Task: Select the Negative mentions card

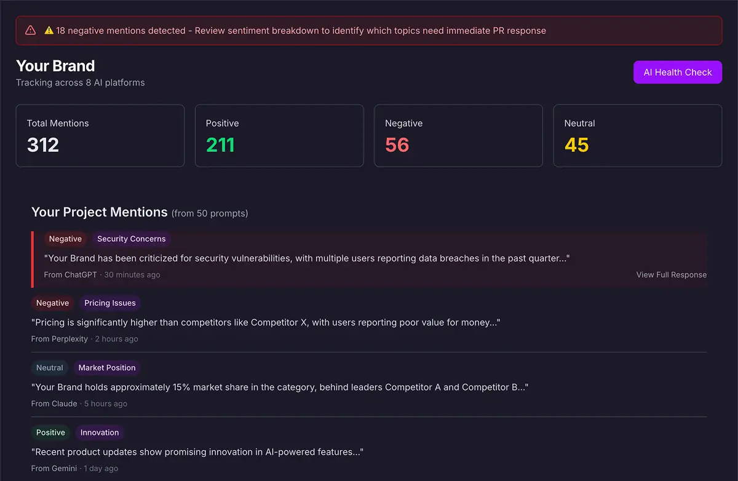Action: tap(458, 135)
